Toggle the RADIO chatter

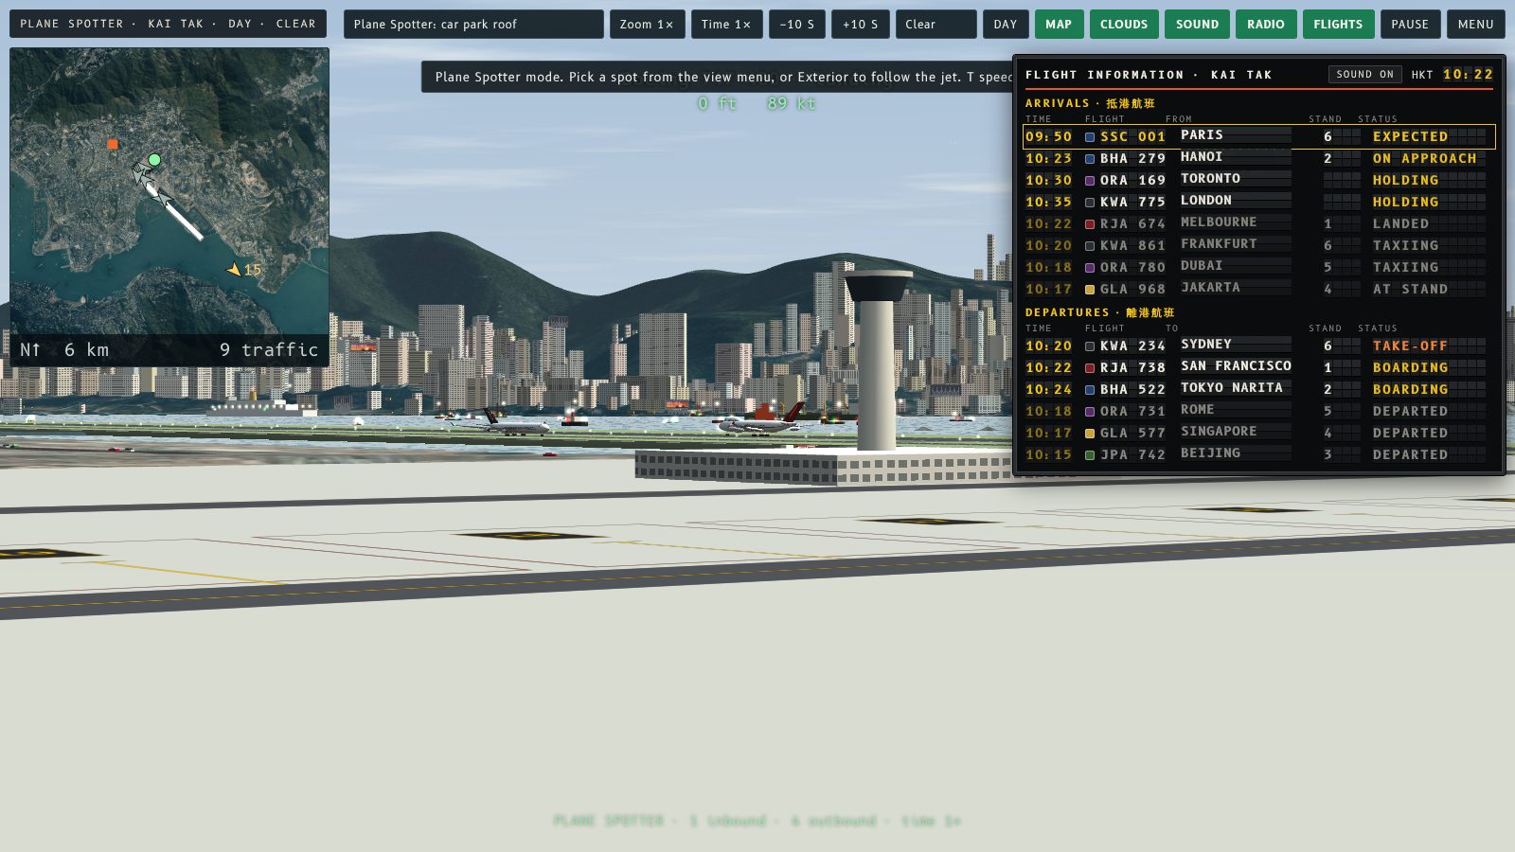pos(1266,24)
